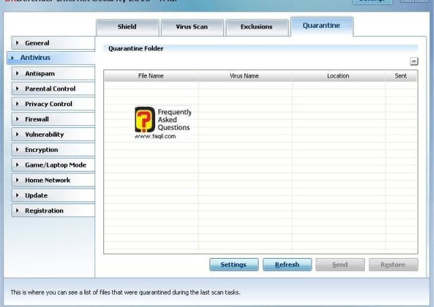Sort by Virus Name column header
Viewport: 434px width, 307px height.
pos(245,76)
